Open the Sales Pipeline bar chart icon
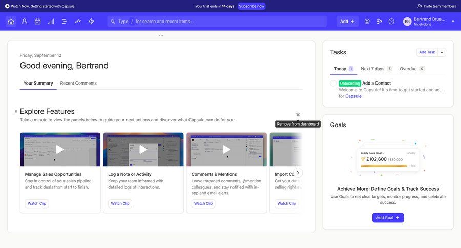The image size is (461, 248). coord(51,22)
